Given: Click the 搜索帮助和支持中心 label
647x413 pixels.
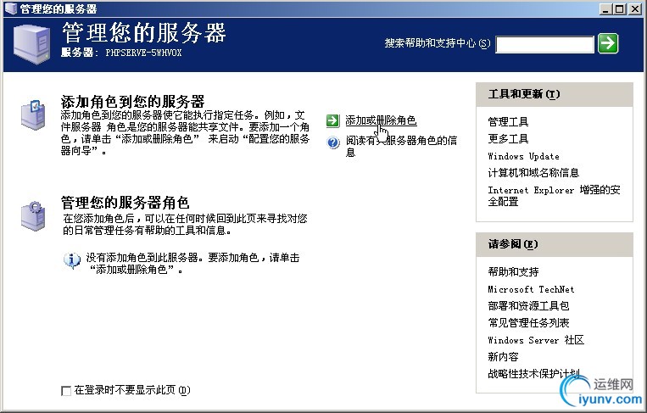Looking at the screenshot, I should point(438,43).
